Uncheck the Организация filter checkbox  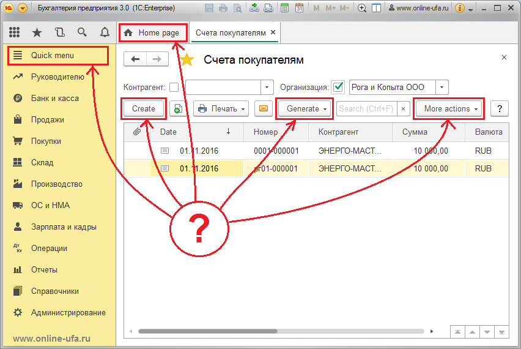click(x=338, y=87)
